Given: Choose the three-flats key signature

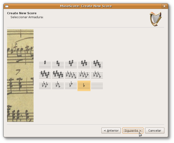Looking at the screenshot, I should pos(58,86).
